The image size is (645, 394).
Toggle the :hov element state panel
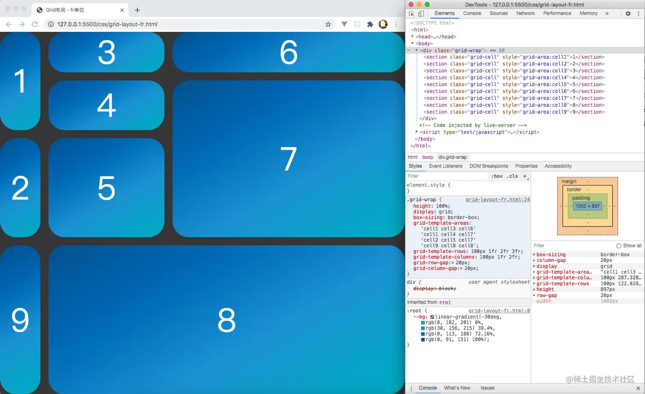497,176
